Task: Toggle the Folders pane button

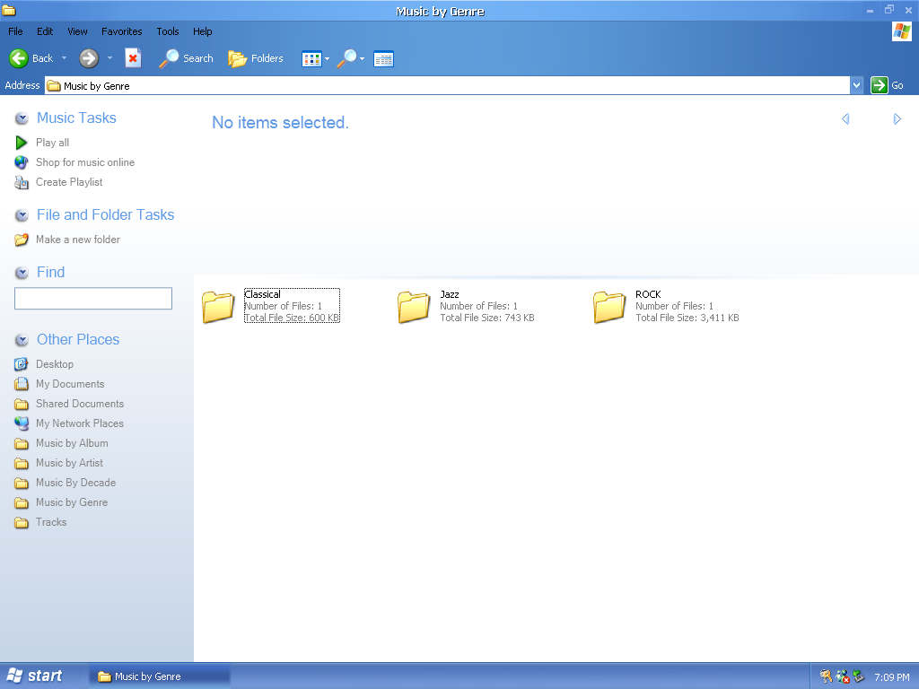Action: (x=256, y=58)
